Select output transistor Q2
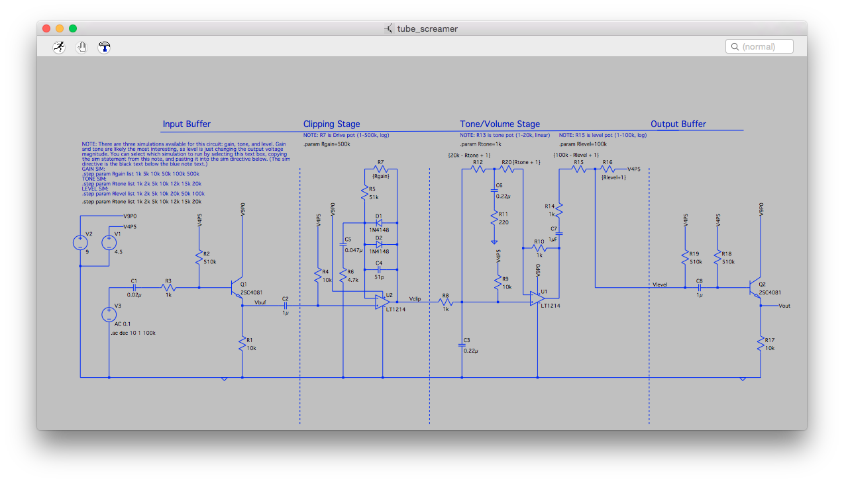 (756, 288)
